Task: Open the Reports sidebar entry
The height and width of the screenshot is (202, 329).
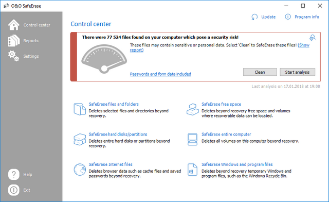Action: [x=31, y=41]
